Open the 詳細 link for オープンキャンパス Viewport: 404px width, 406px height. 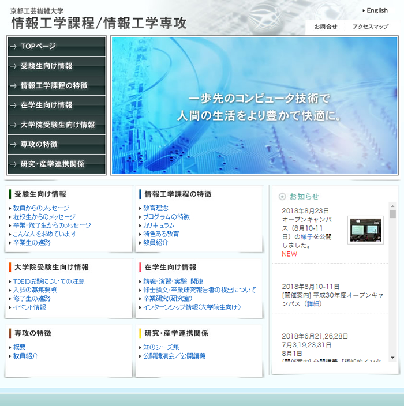click(x=313, y=303)
